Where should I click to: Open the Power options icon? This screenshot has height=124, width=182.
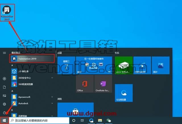5,113
